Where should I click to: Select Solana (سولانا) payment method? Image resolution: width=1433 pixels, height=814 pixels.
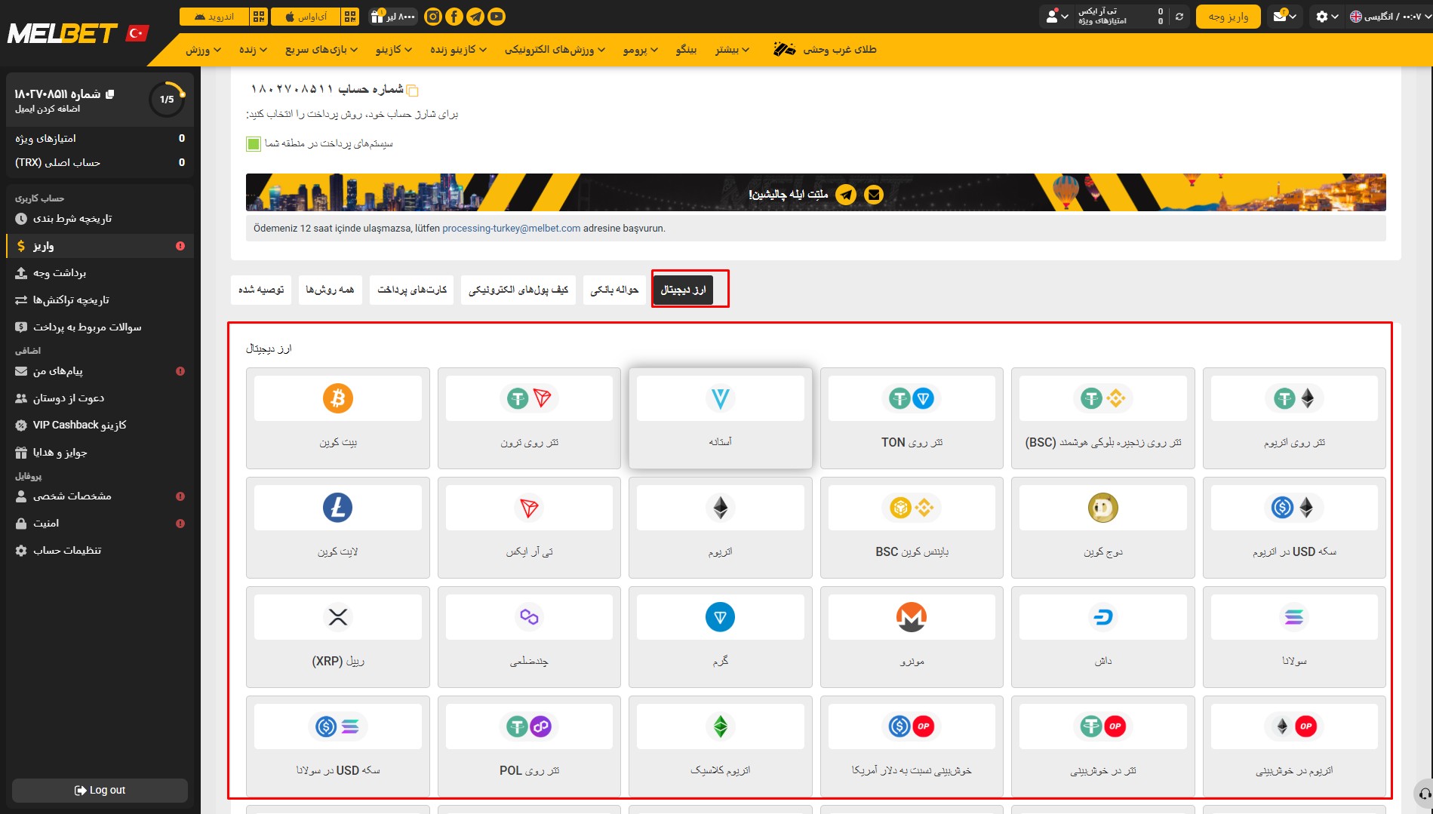tap(1294, 637)
